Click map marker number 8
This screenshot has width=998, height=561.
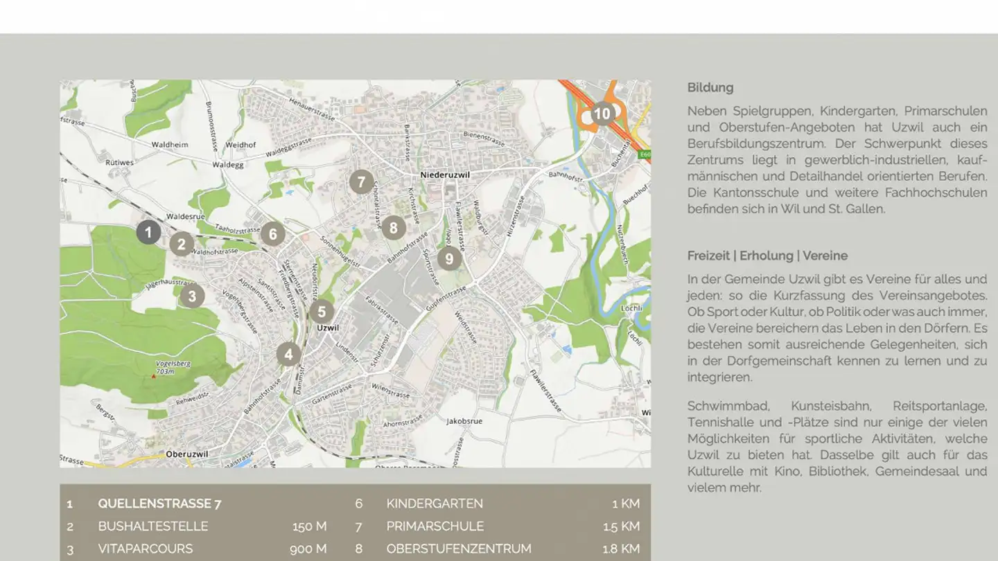(x=394, y=227)
